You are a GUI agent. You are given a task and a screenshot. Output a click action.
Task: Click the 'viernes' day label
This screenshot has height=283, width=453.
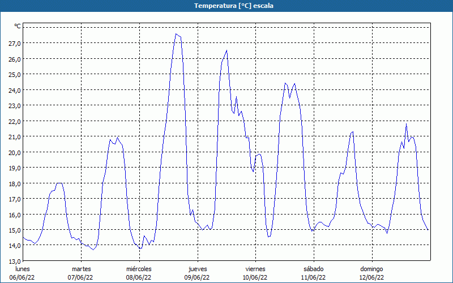255,269
